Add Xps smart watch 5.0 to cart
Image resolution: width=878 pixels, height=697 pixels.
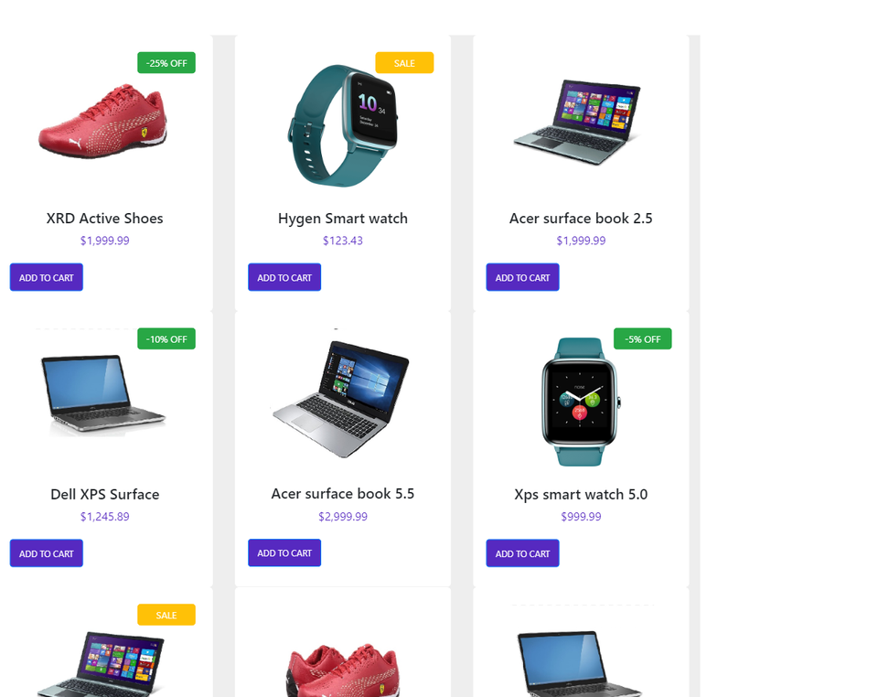click(522, 553)
